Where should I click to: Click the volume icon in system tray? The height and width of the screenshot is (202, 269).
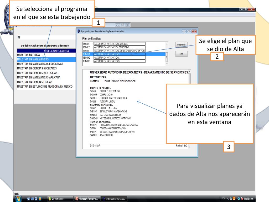click(242, 199)
